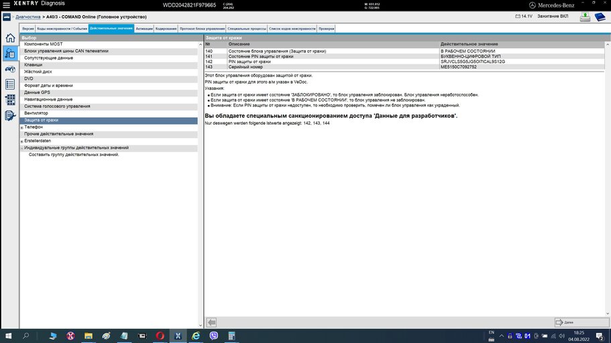The height and width of the screenshot is (343, 611).
Task: Open the vehicle diagnosis sidebar icon
Action: pos(10,54)
